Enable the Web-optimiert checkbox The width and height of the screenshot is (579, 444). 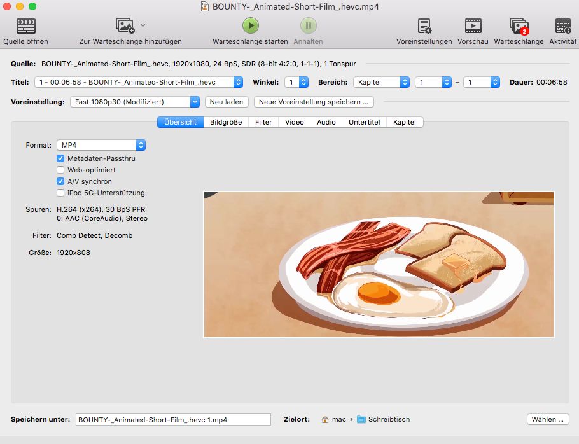point(60,170)
